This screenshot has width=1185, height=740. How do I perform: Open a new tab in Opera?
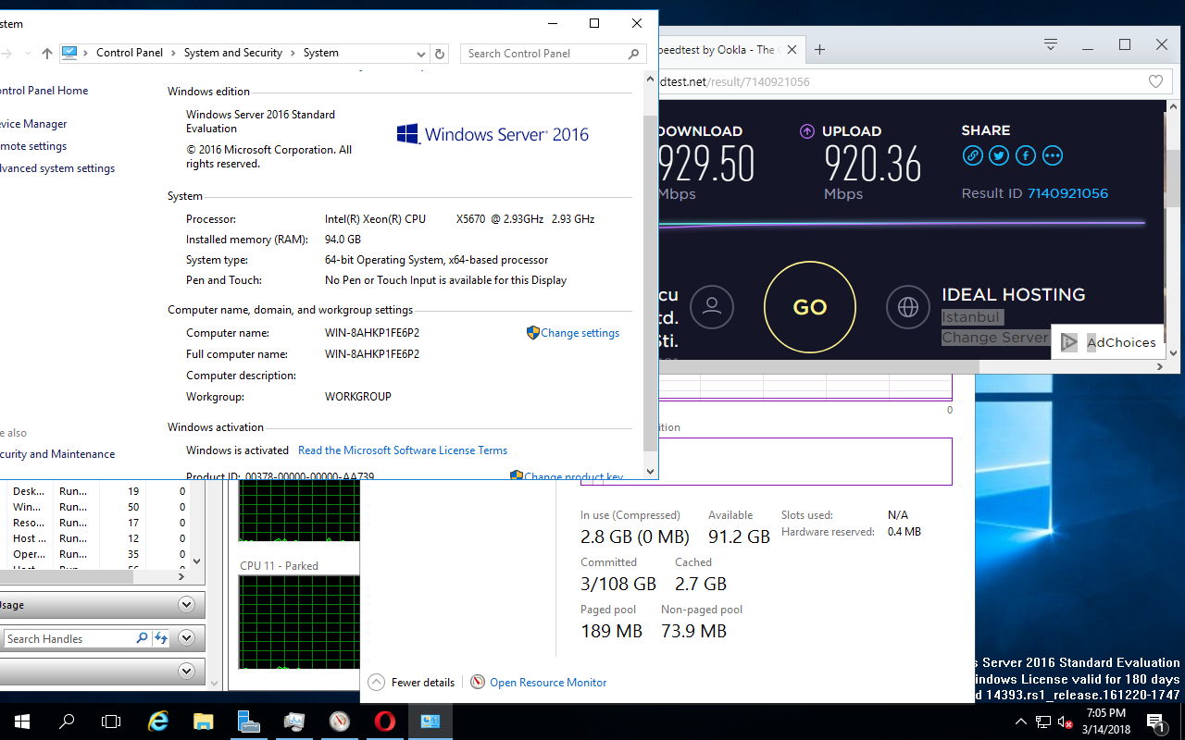pyautogui.click(x=819, y=50)
